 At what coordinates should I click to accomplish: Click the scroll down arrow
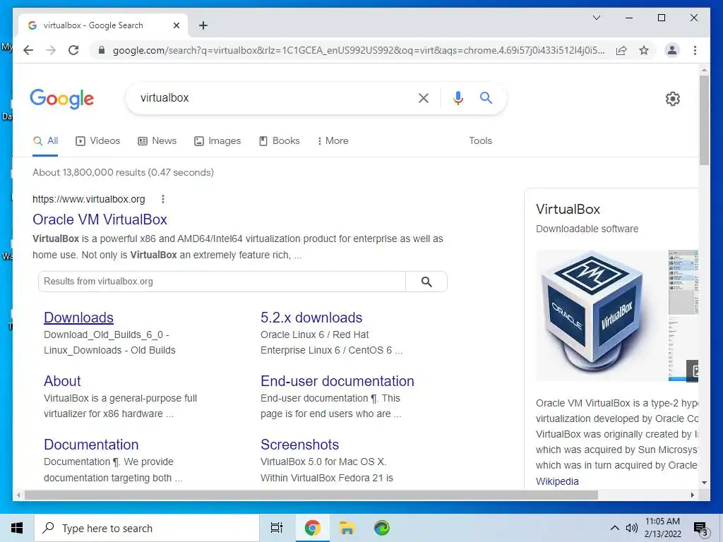[704, 483]
